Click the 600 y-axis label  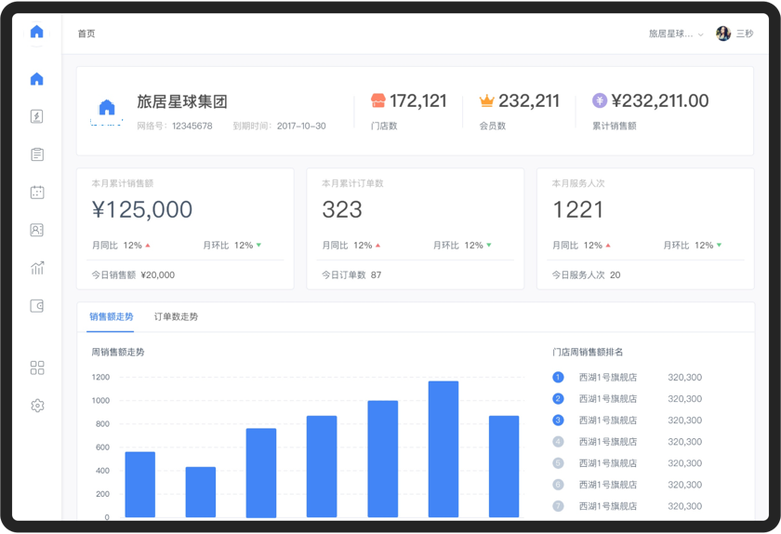(102, 447)
